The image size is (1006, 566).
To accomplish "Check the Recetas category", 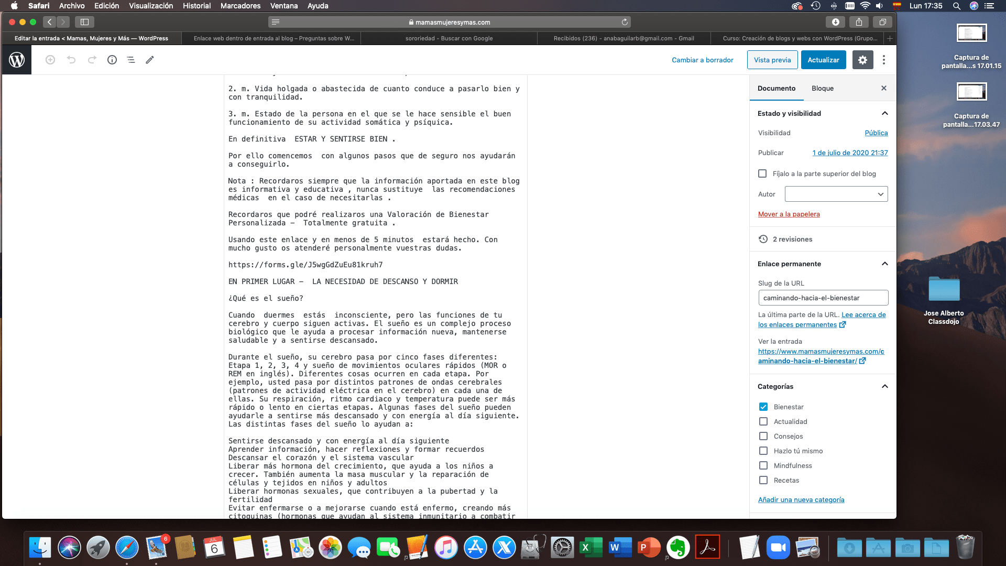I will click(763, 480).
